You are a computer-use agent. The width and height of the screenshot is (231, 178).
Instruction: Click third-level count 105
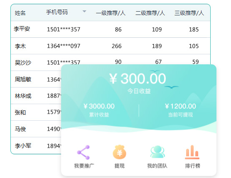pyautogui.click(x=194, y=46)
